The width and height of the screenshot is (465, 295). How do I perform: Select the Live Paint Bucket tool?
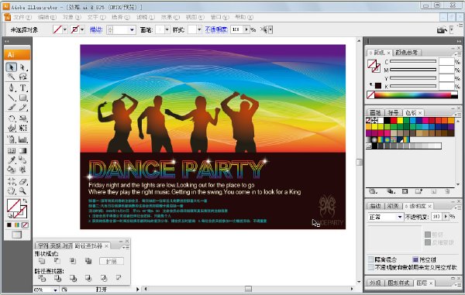[12, 170]
